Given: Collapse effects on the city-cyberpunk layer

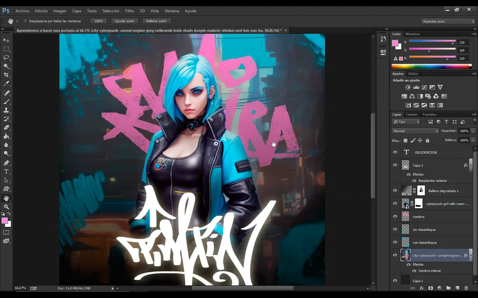Looking at the screenshot, I should [471, 254].
